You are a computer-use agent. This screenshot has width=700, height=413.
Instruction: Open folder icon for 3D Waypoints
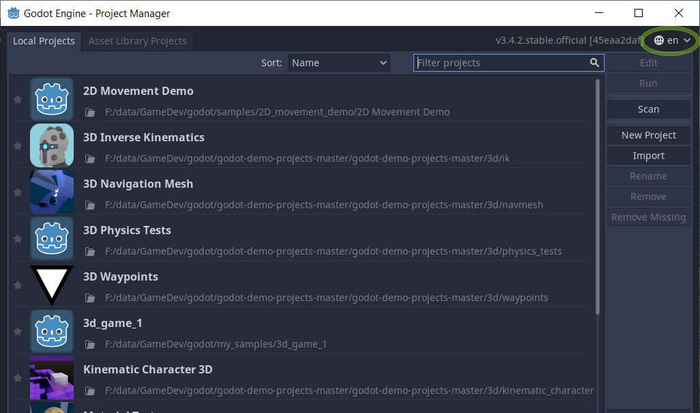click(x=90, y=298)
